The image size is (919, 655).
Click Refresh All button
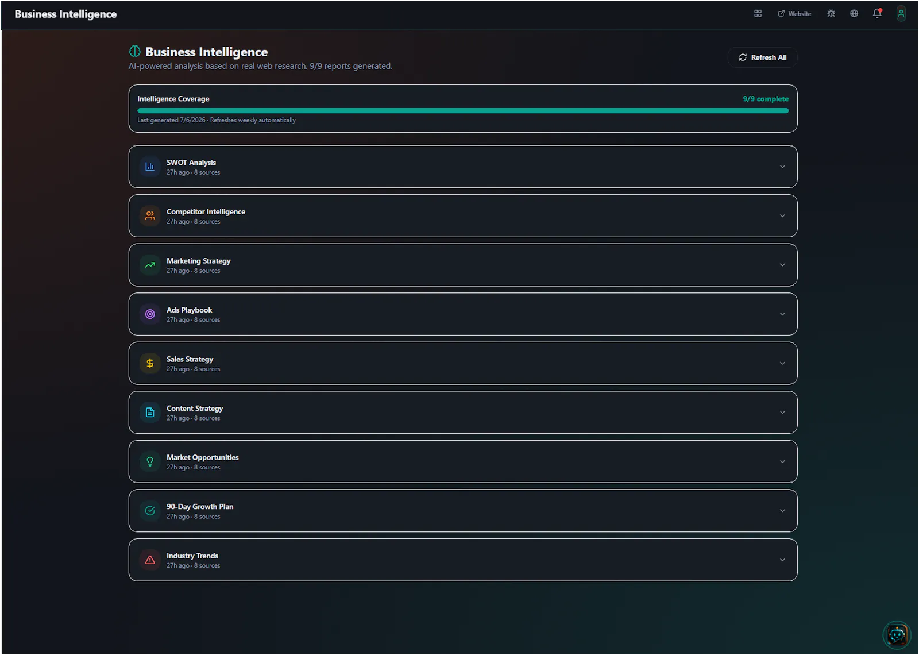pos(762,57)
